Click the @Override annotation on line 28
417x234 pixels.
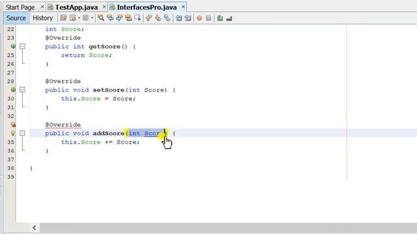[63, 81]
